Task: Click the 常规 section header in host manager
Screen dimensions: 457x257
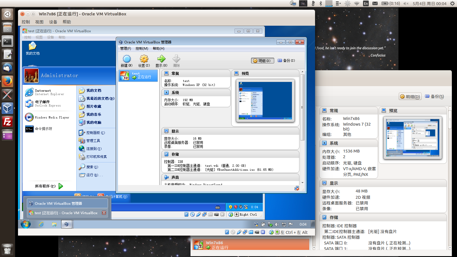Action: click(x=348, y=111)
